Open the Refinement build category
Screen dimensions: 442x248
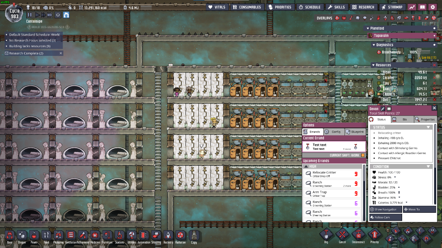[83, 235]
